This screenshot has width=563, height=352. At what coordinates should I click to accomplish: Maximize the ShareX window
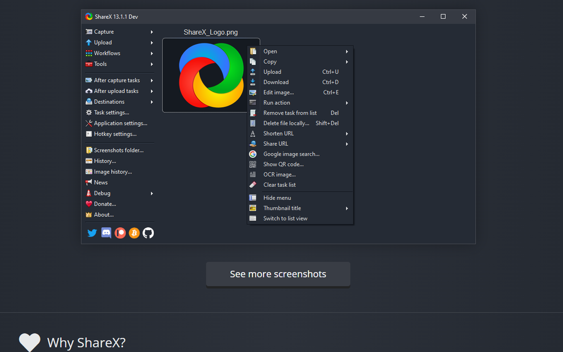pyautogui.click(x=443, y=16)
